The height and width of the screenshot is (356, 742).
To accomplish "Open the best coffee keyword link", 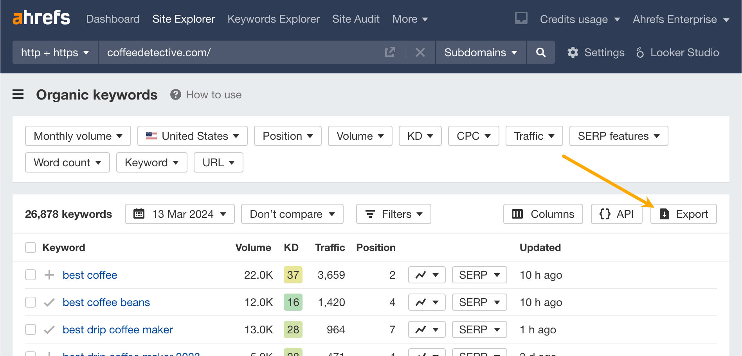I will [x=90, y=275].
